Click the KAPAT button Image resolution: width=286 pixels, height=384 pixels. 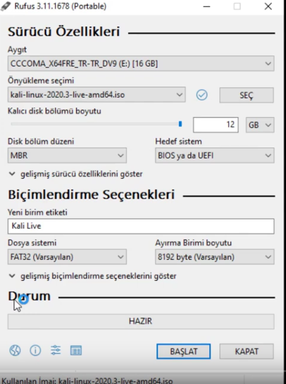(x=246, y=351)
